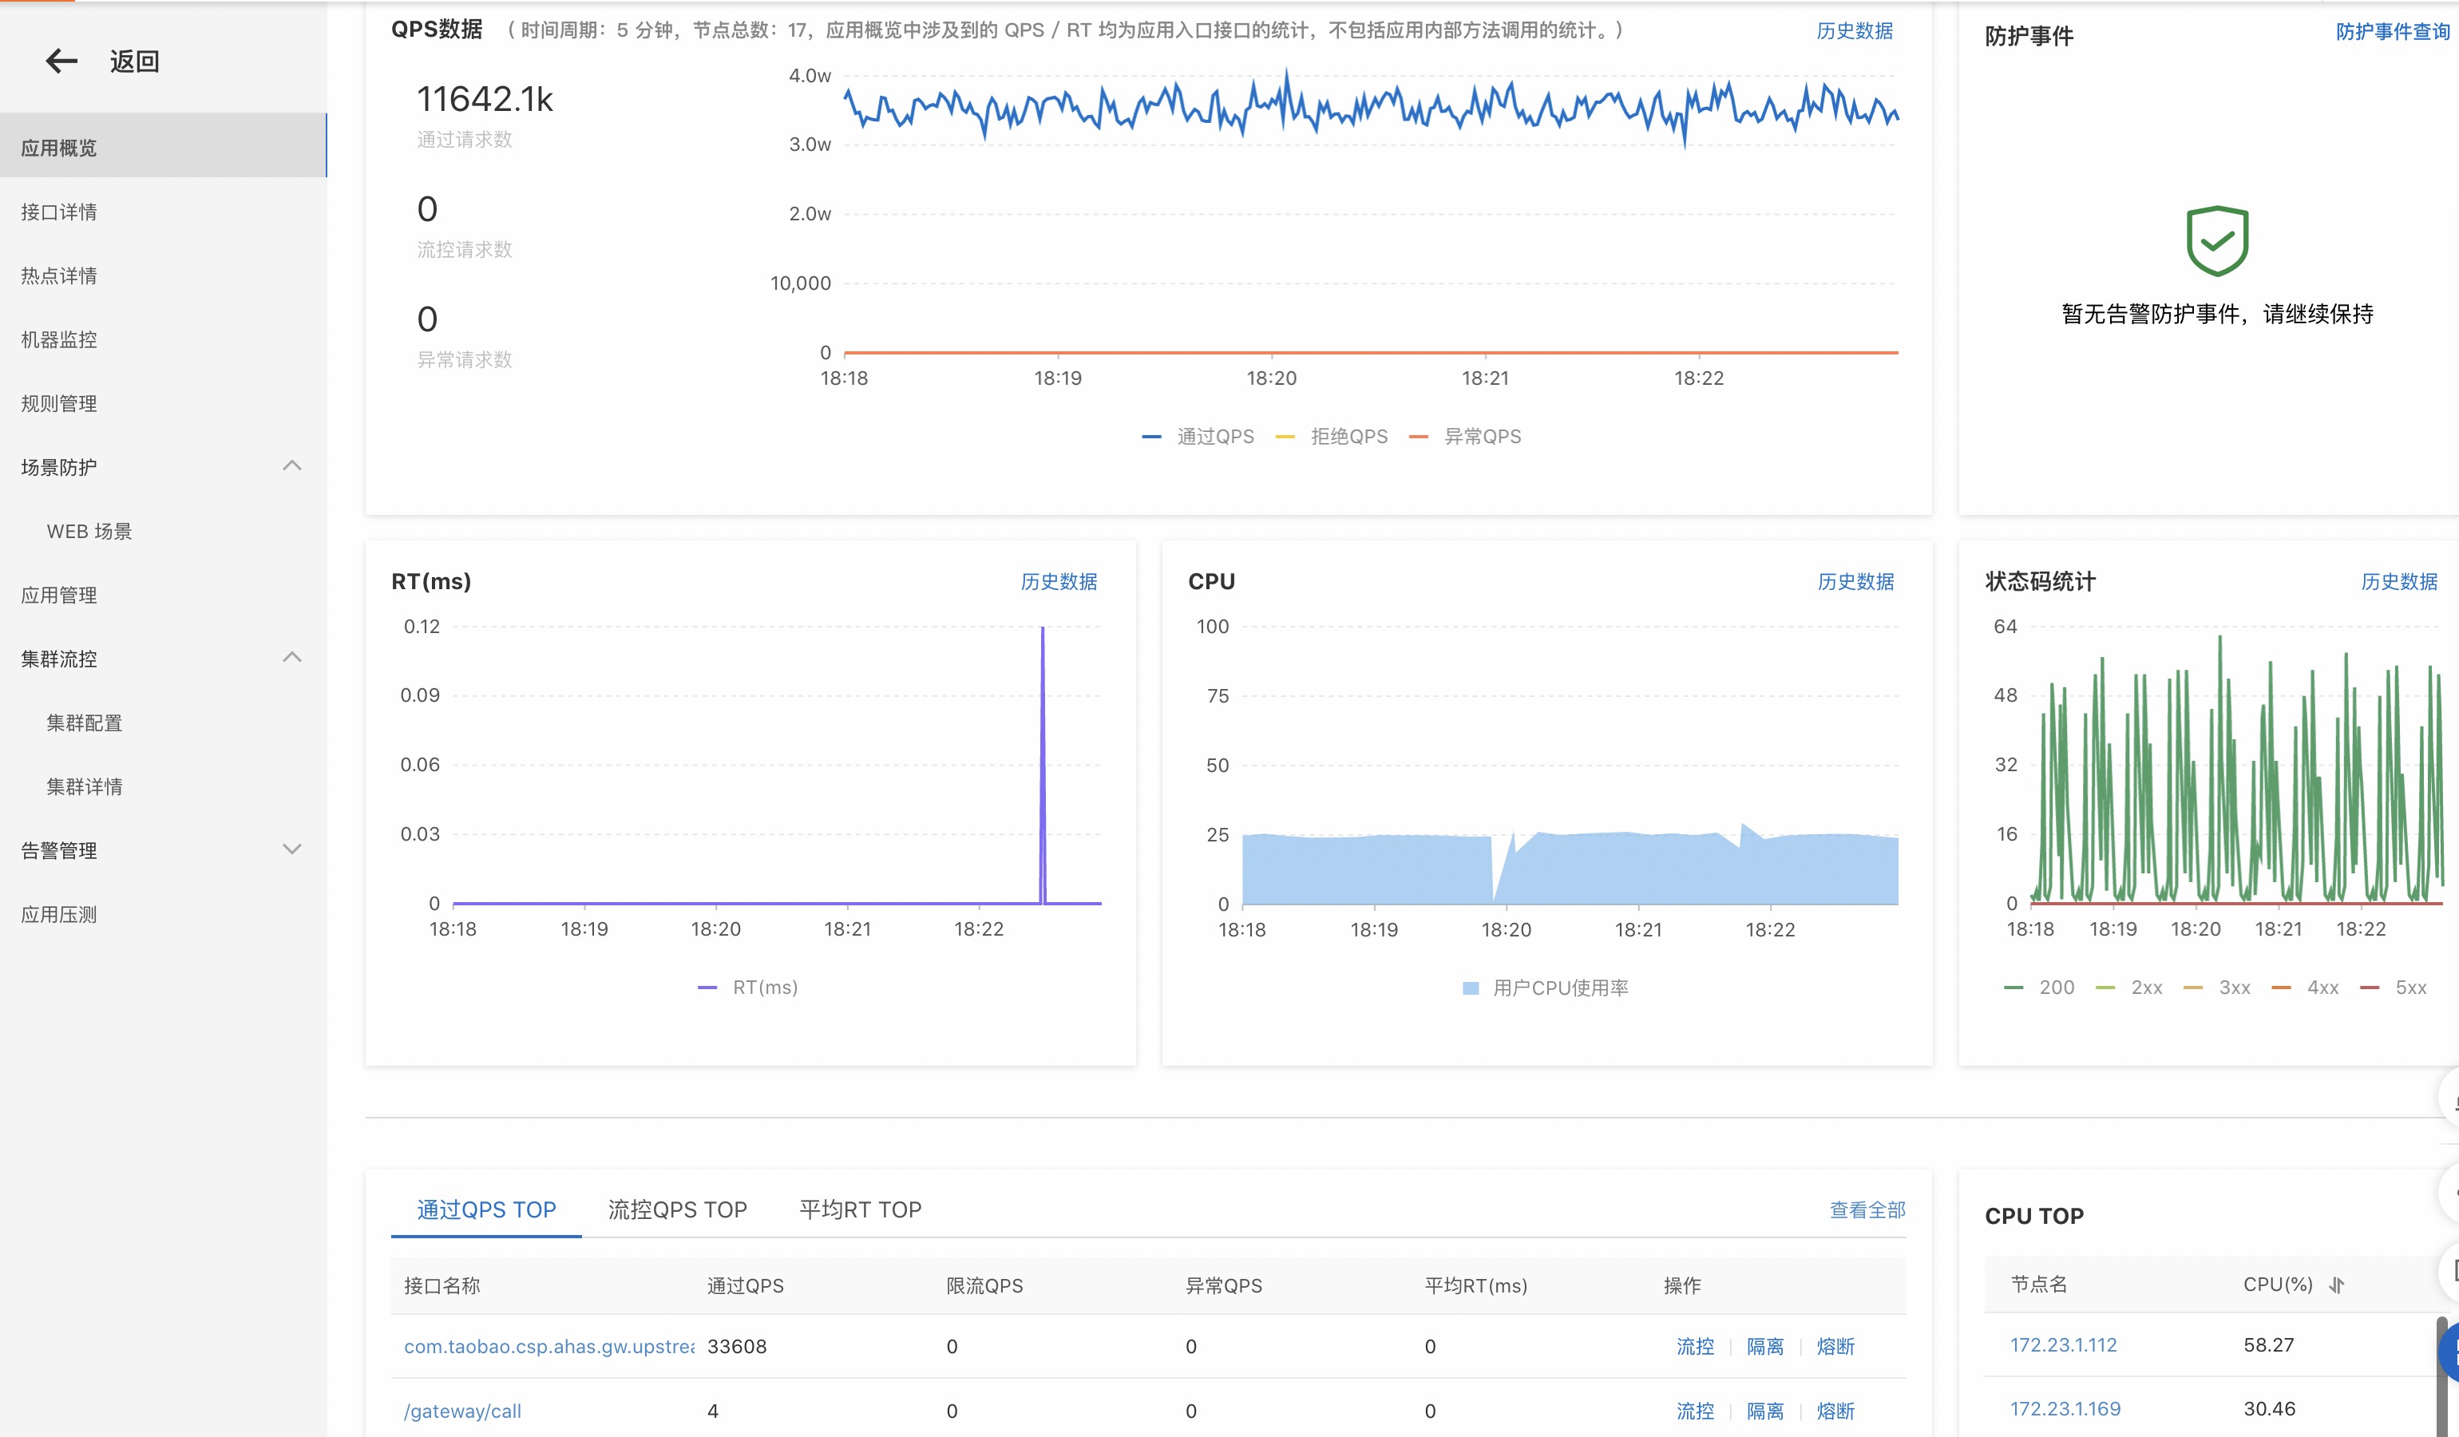The image size is (2459, 1437).
Task: Open node 172.23.1.169 link
Action: pyautogui.click(x=2065, y=1409)
